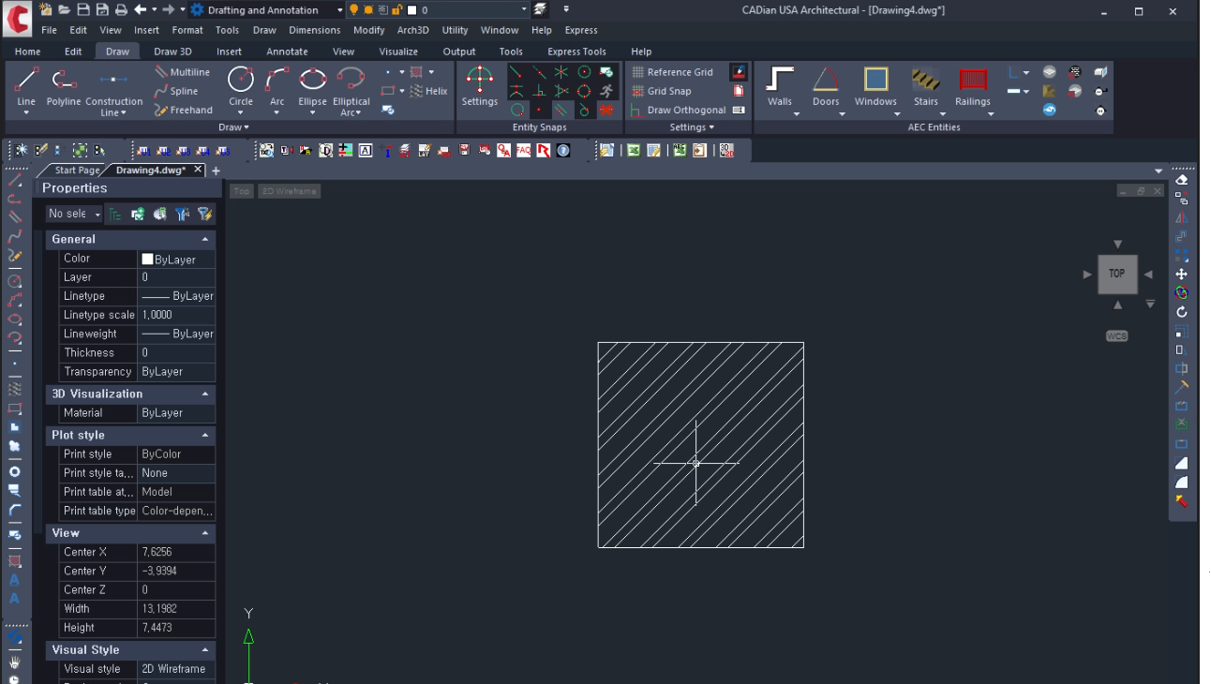
Task: Choose the Ellipse tool
Action: tap(312, 86)
